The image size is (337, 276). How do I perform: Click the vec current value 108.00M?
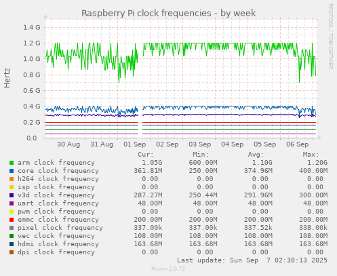[148, 236]
